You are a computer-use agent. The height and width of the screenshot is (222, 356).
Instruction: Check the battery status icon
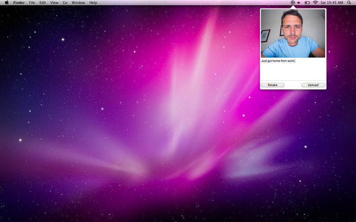pyautogui.click(x=307, y=3)
